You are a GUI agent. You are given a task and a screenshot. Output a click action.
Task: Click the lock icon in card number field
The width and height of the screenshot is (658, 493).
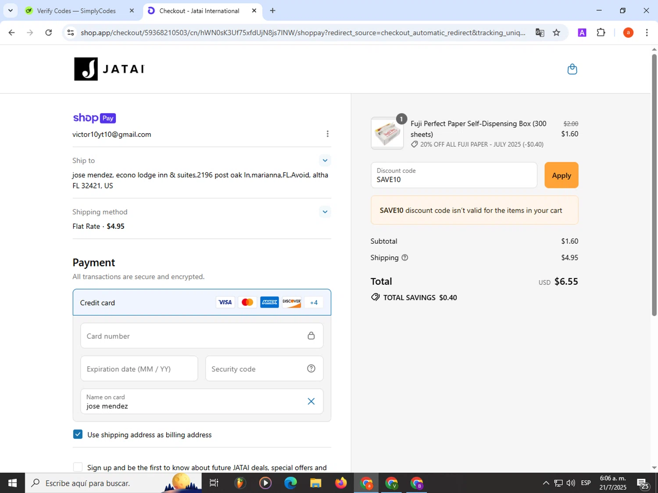(311, 336)
